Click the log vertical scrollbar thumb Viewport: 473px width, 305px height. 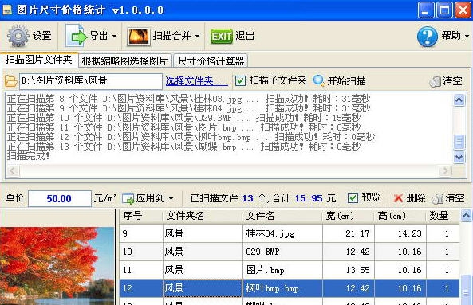pyautogui.click(x=459, y=142)
